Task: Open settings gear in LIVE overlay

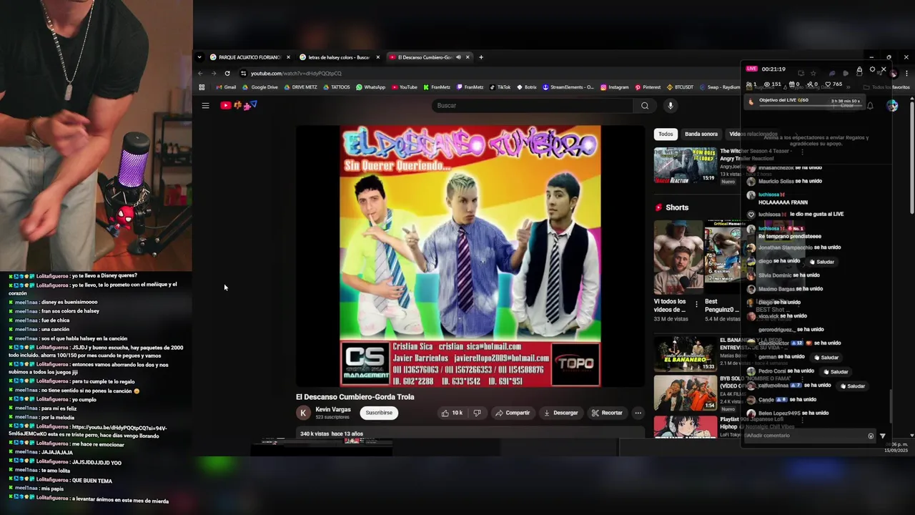Action: [872, 69]
